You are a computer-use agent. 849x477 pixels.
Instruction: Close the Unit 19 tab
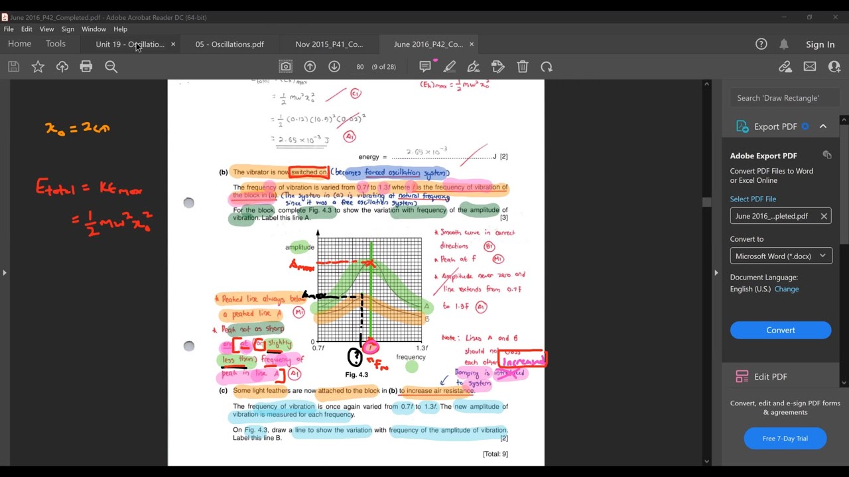pos(173,44)
